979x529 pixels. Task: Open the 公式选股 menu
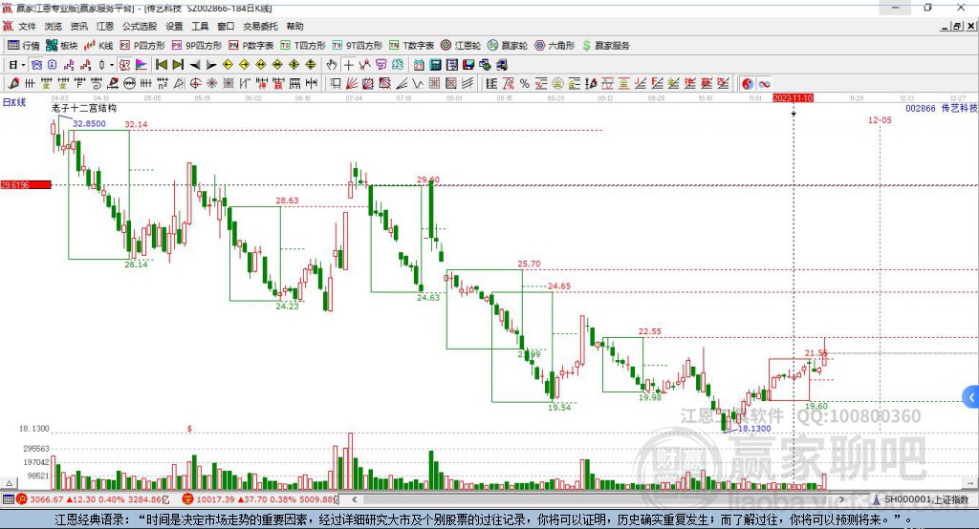tap(140, 26)
